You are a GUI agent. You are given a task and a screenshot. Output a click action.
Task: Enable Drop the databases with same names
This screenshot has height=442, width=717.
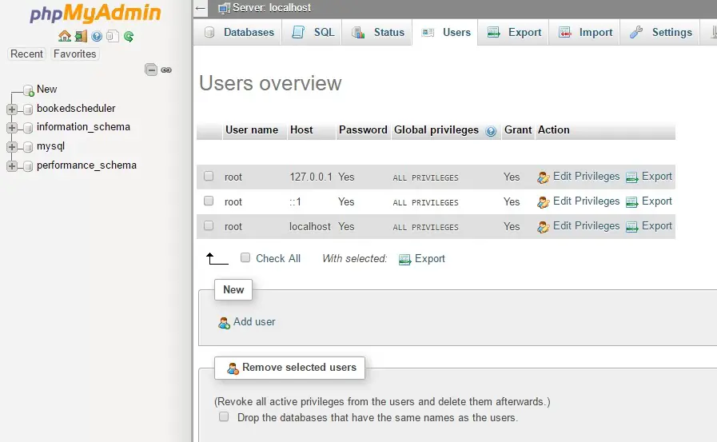point(224,416)
